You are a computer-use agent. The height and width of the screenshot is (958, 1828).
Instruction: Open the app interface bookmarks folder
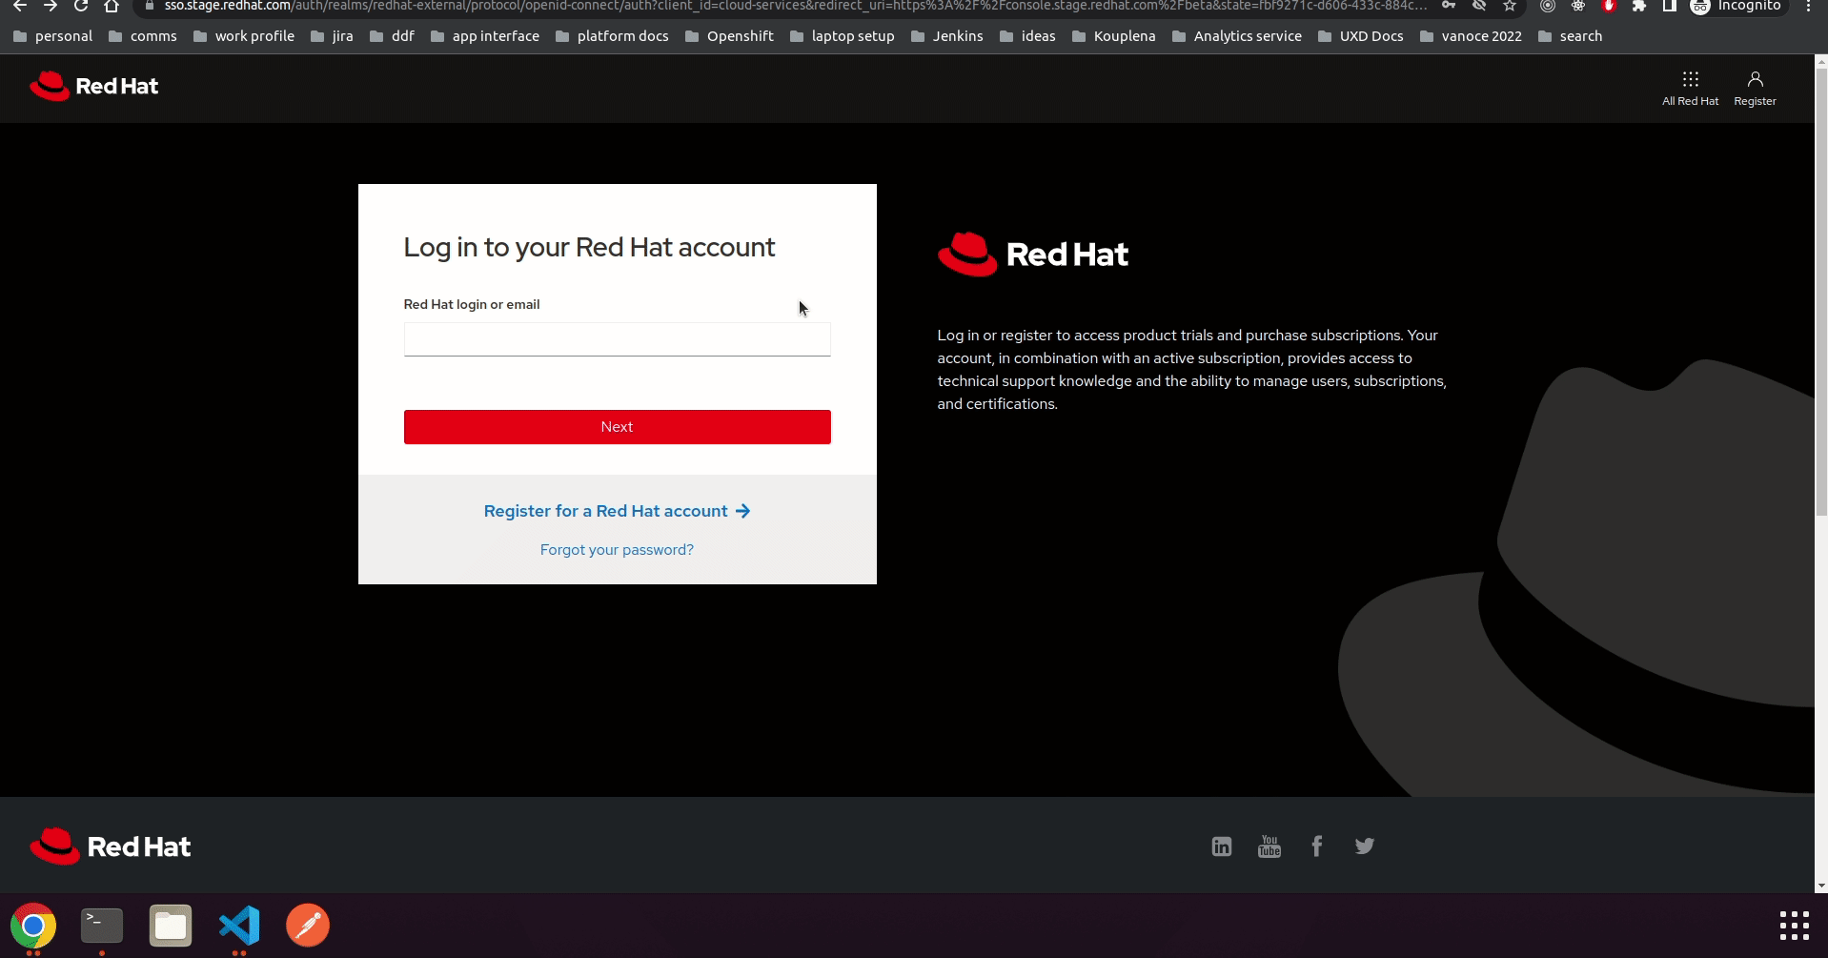[485, 36]
